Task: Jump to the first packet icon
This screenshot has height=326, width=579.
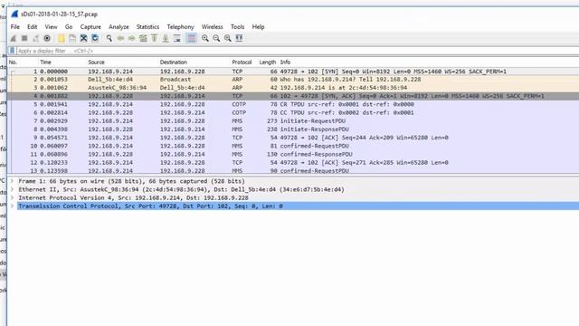Action: (155, 38)
